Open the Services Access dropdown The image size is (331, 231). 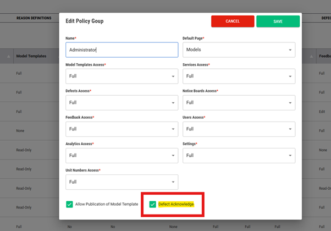pos(239,76)
